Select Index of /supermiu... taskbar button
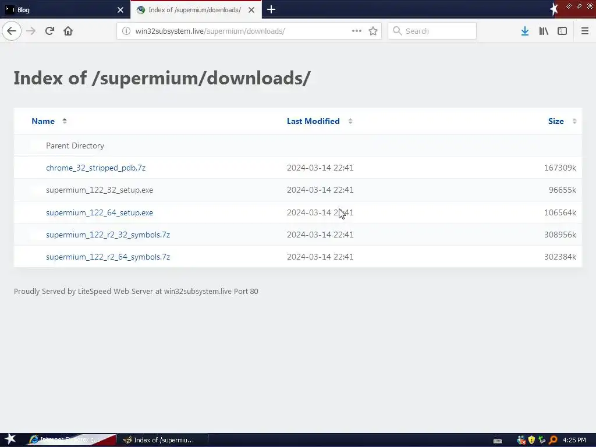This screenshot has height=447, width=596. pos(162,440)
